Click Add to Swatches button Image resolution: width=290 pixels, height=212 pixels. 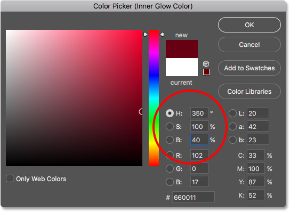(249, 68)
